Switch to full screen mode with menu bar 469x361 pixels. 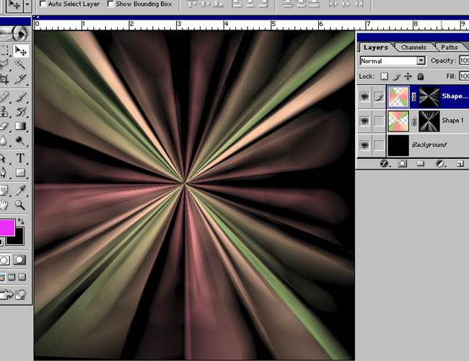point(12,277)
